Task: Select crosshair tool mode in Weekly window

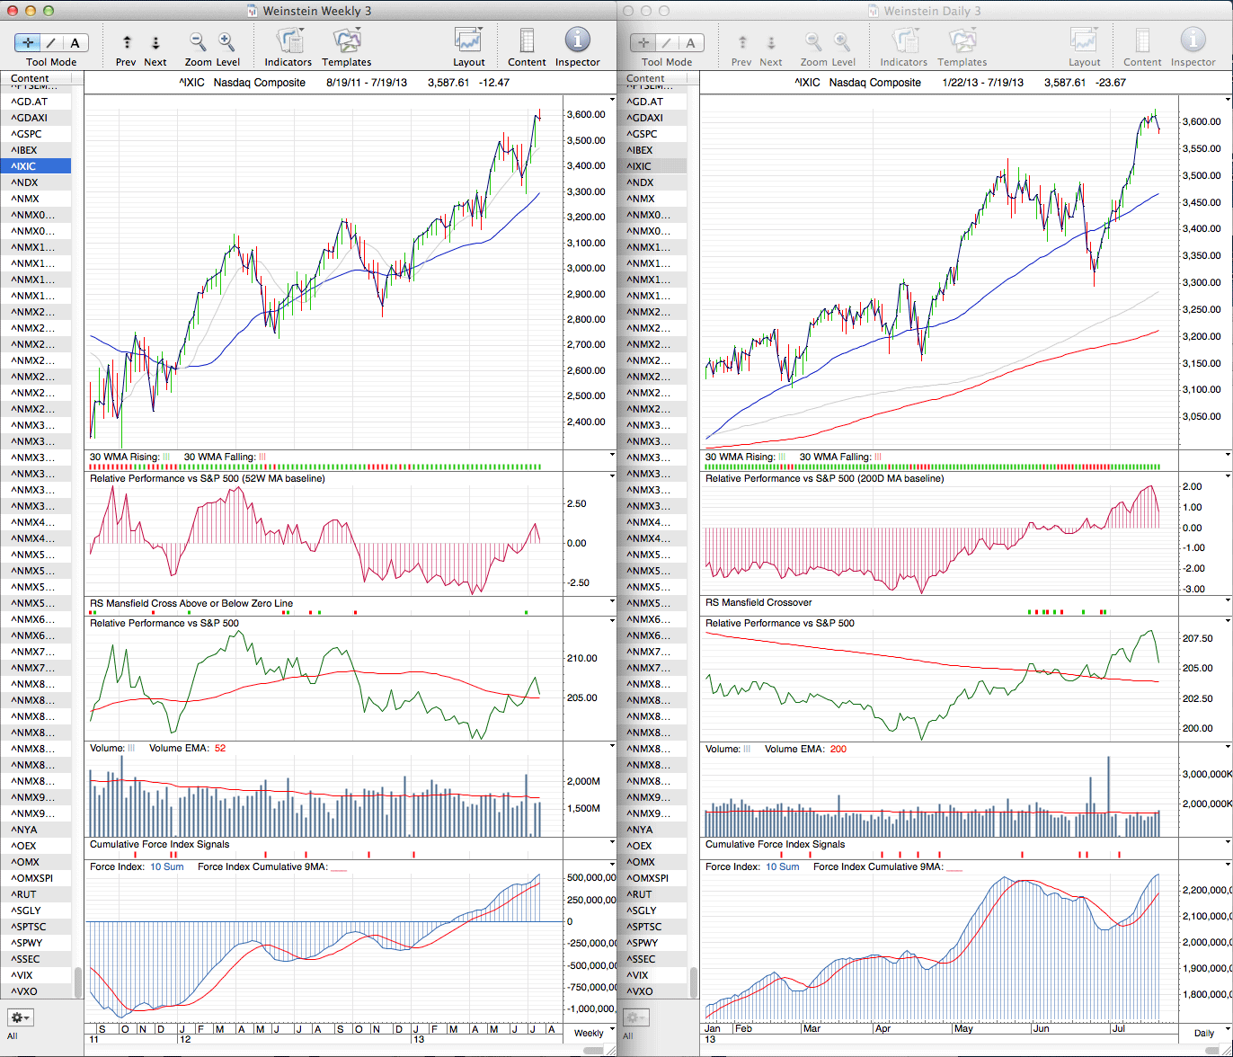Action: [27, 43]
